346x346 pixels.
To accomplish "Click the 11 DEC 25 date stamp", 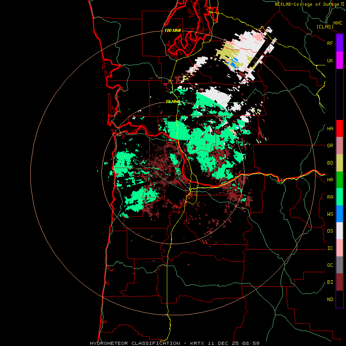I will pyautogui.click(x=223, y=343).
